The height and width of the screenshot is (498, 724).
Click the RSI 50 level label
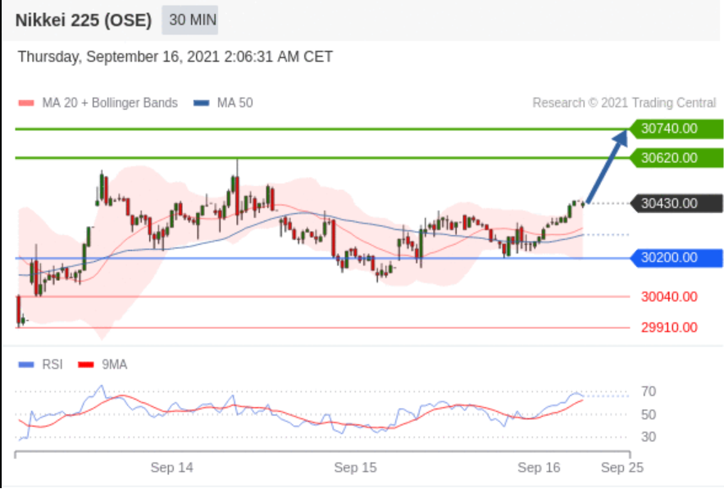pyautogui.click(x=649, y=414)
